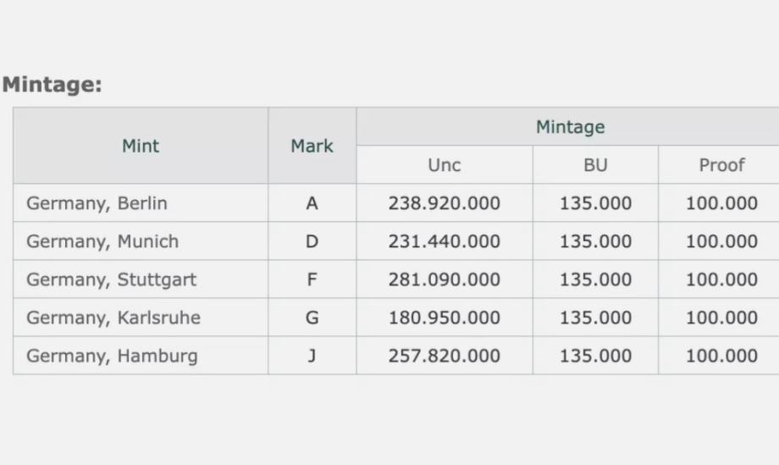This screenshot has height=465, width=779.
Task: Click mint mark A cell
Action: [x=312, y=203]
